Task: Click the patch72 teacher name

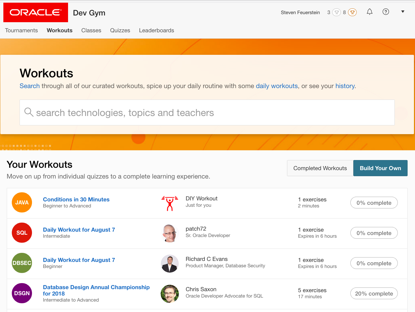Action: 196,229
